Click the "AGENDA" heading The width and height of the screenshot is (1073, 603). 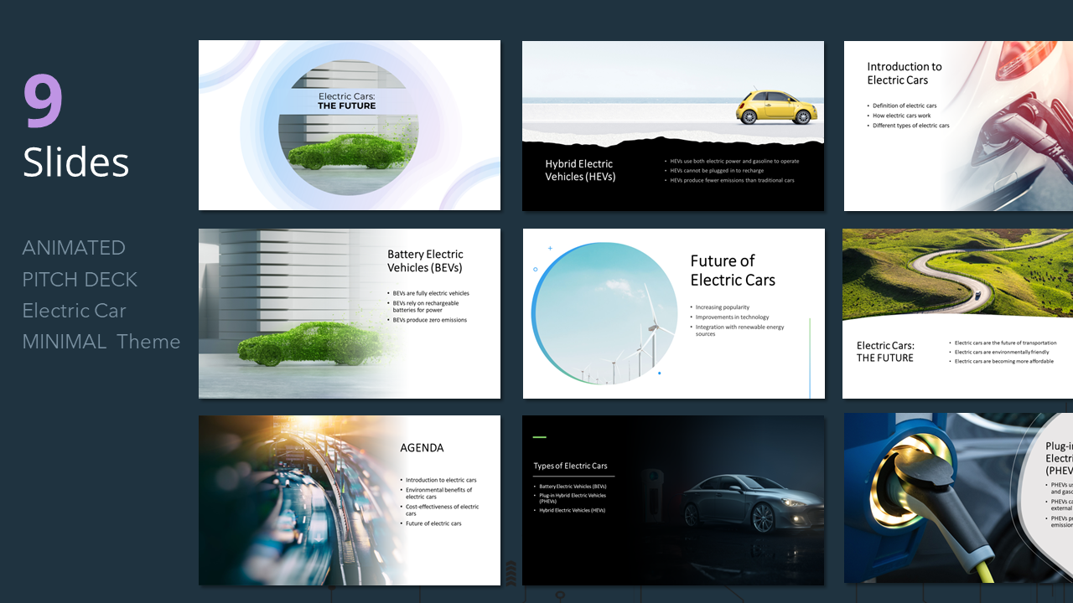coord(422,448)
